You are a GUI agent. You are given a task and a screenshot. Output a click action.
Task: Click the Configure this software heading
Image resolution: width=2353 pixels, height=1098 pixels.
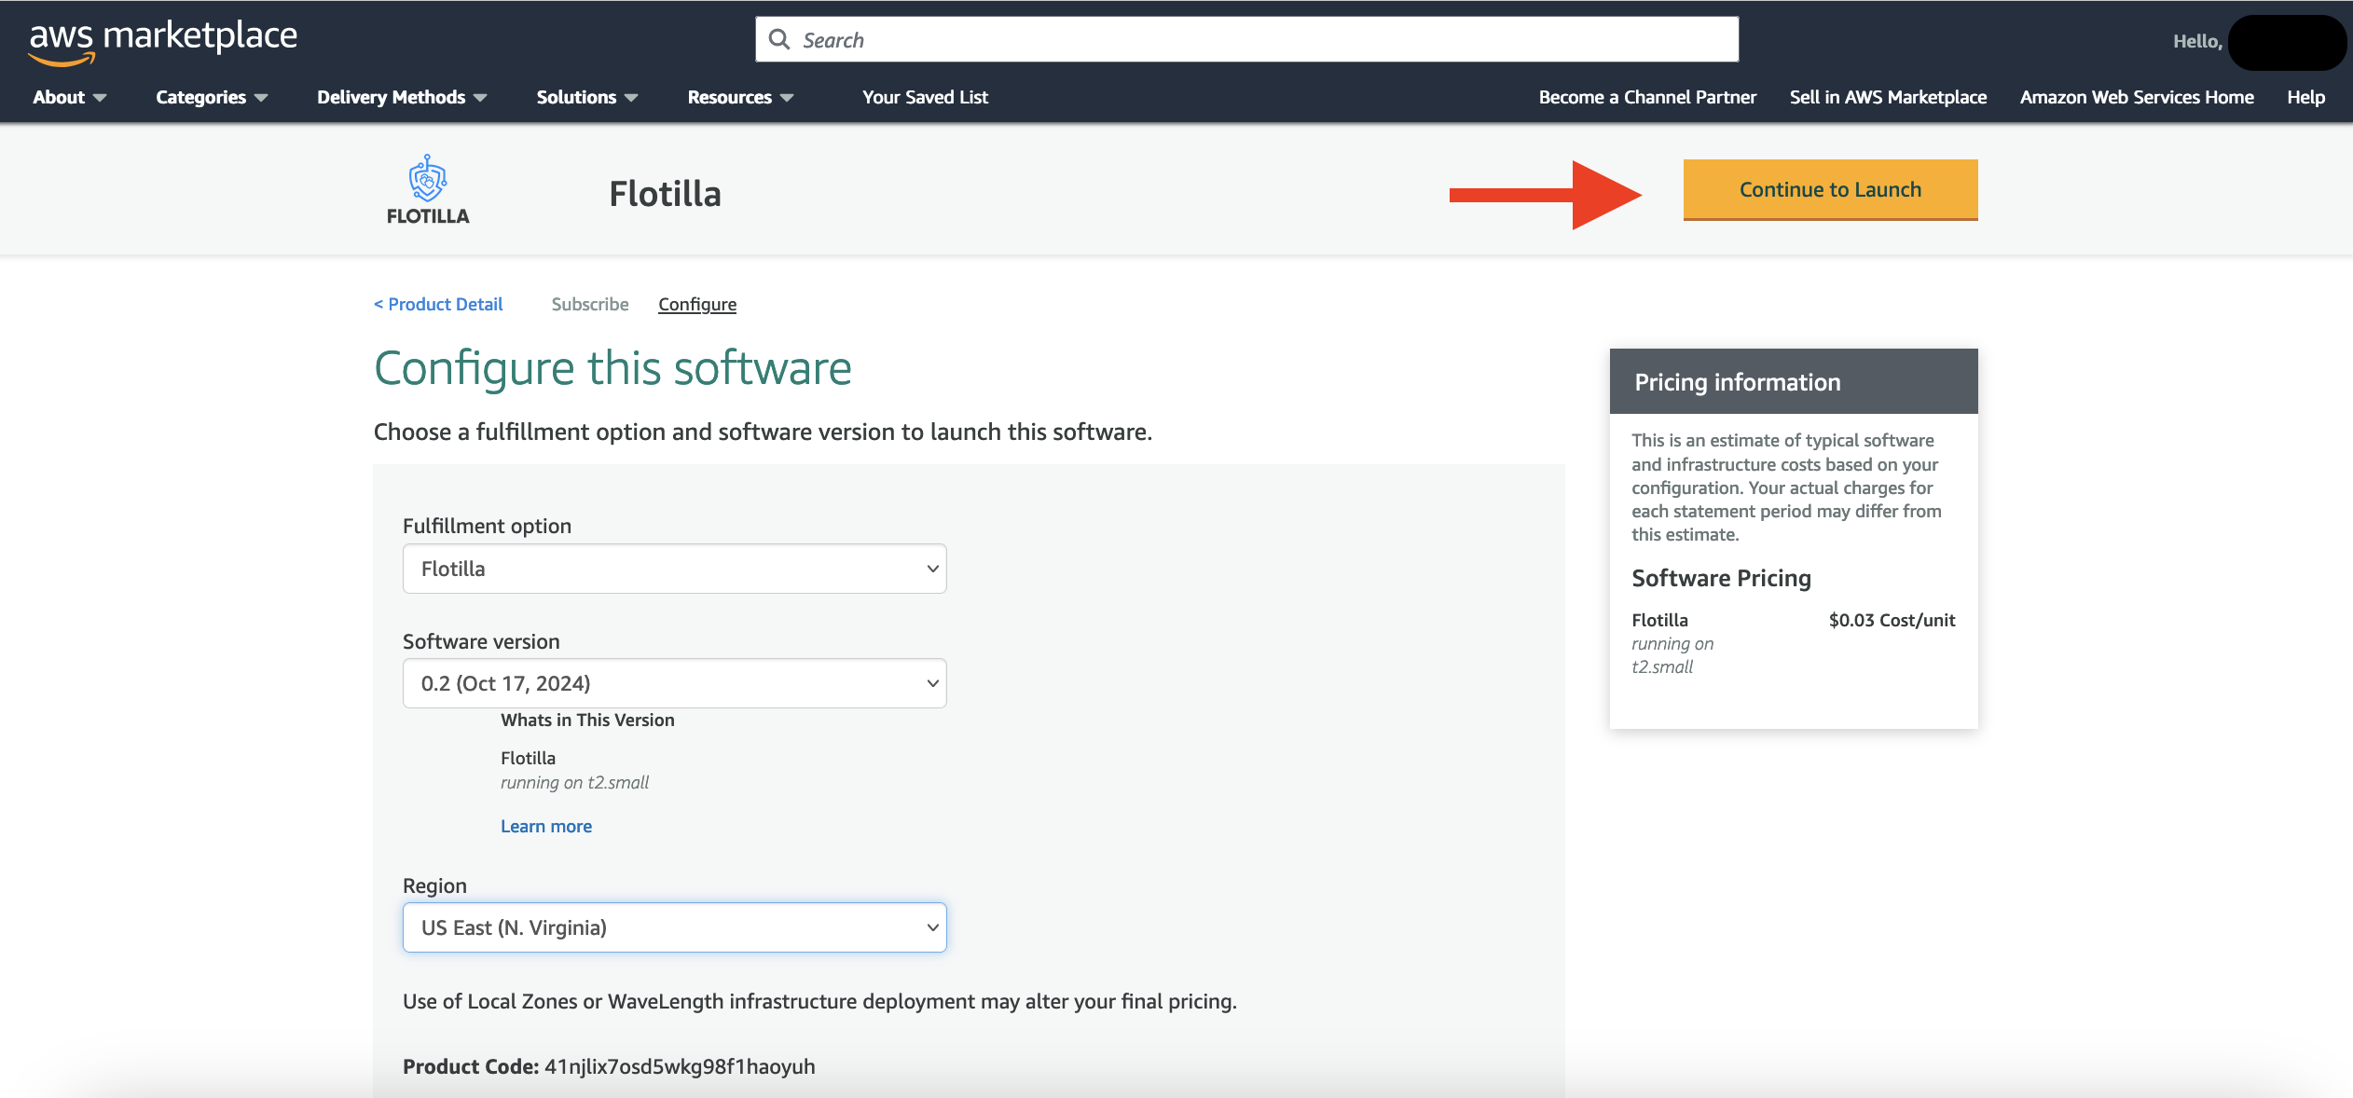(x=612, y=367)
